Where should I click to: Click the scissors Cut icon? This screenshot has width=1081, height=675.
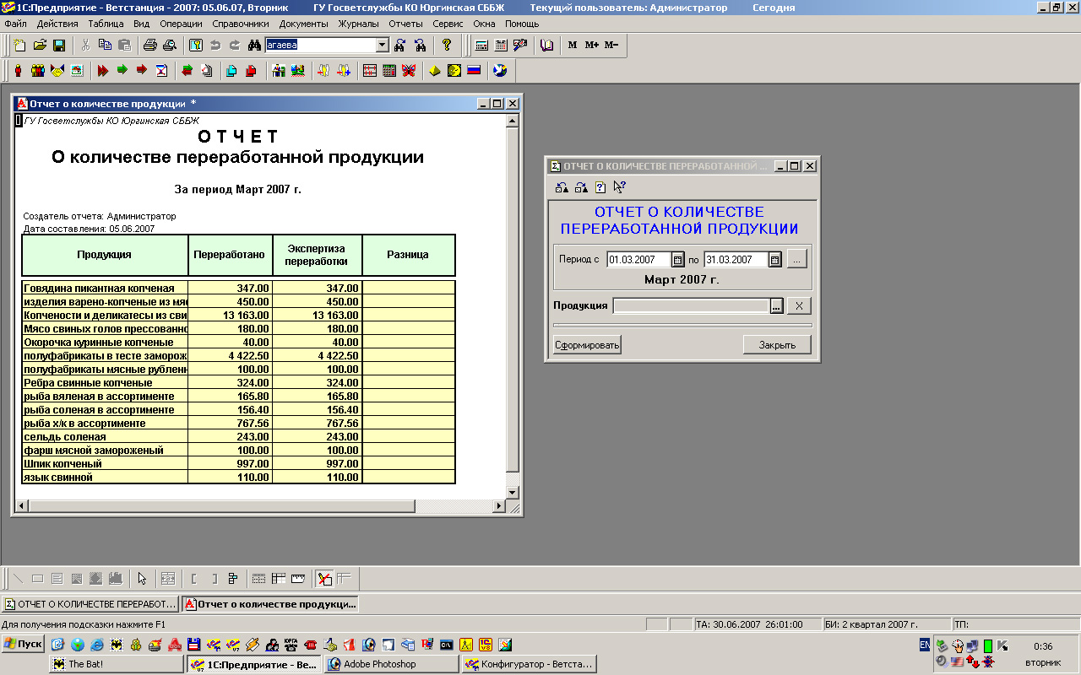tap(85, 45)
